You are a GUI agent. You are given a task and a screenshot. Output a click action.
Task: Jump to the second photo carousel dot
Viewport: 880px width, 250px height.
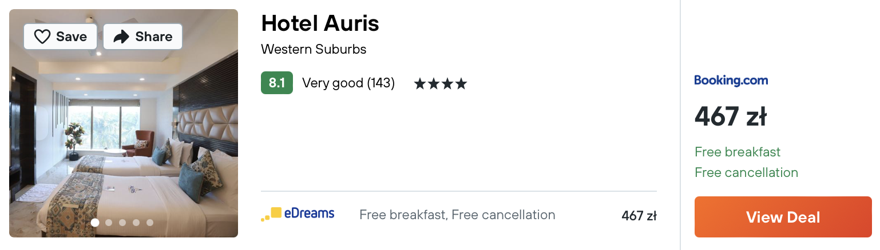[x=109, y=223]
